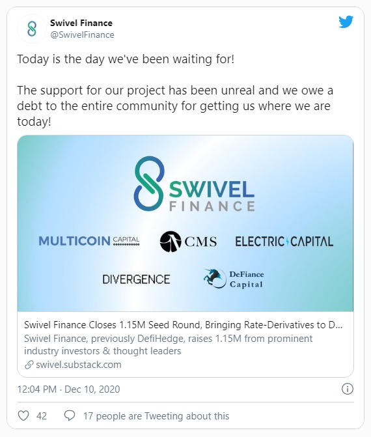Screen dimensions: 371x437
Task: Click the 42 likes count
Action: [x=42, y=416]
